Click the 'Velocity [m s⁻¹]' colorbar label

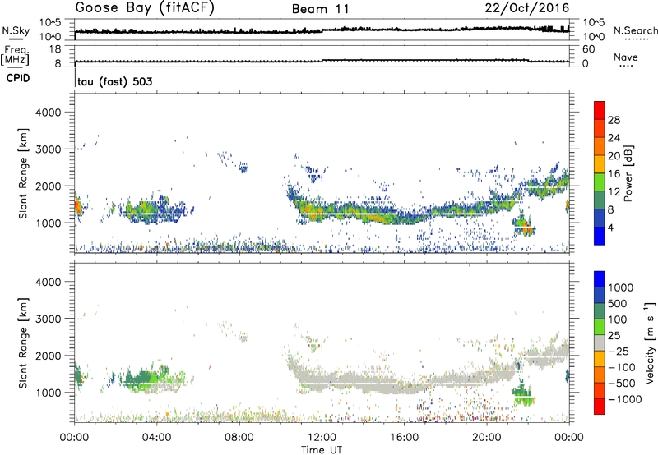pos(650,343)
